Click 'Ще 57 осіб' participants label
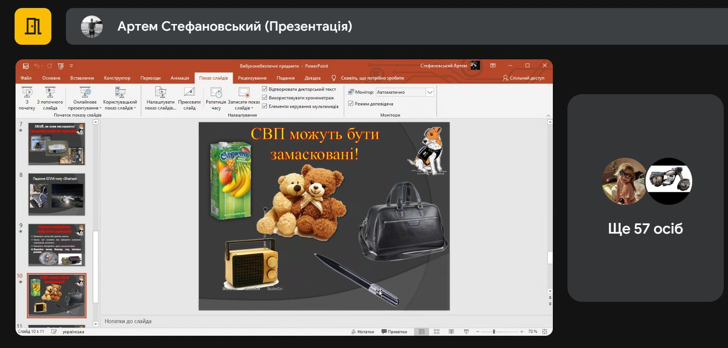Viewport: 728px width, 348px height. (x=645, y=229)
